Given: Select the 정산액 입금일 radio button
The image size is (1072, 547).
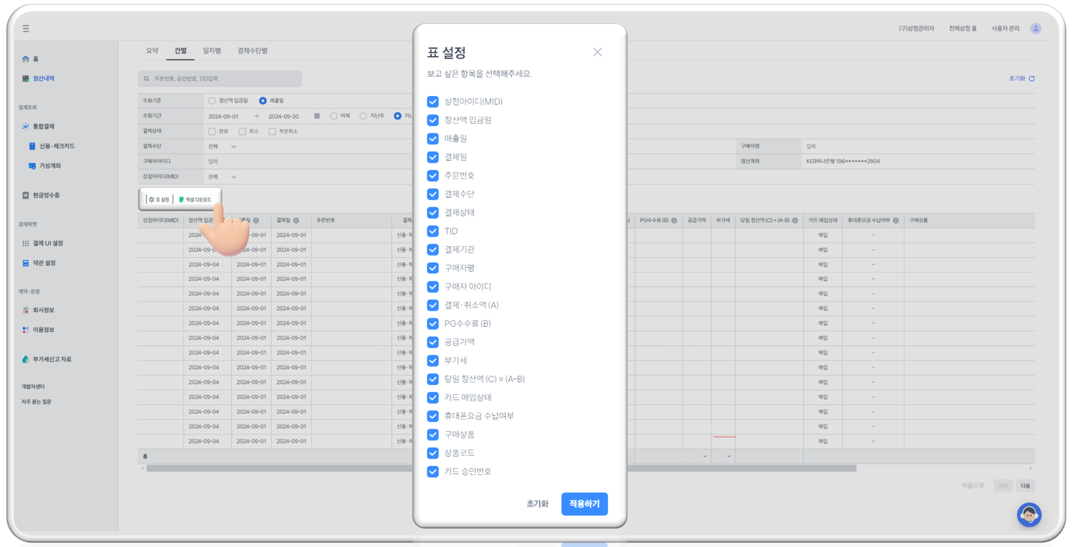Looking at the screenshot, I should (212, 100).
